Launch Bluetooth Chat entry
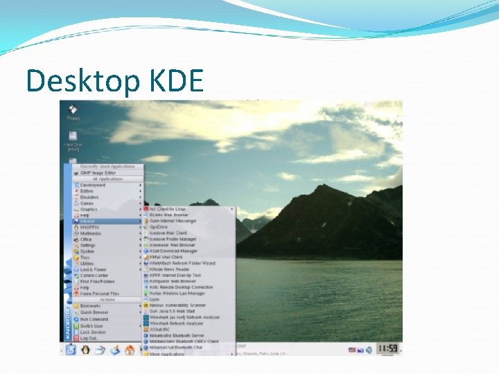This screenshot has width=499, height=374. [x=189, y=347]
